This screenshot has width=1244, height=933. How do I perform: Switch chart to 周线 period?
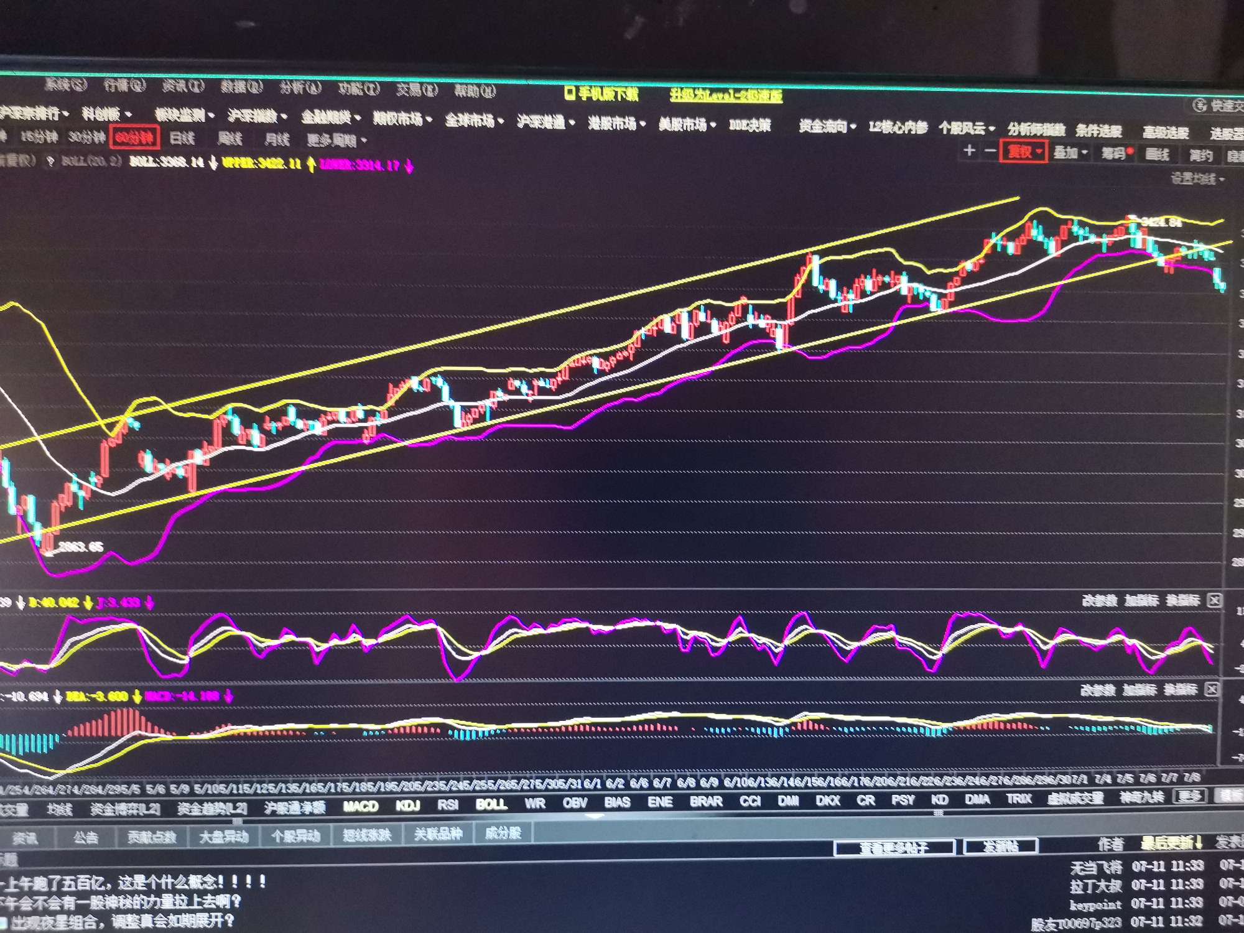(230, 139)
